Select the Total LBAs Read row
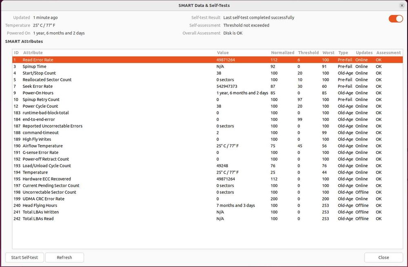This screenshot has height=267, width=408. pos(207,219)
